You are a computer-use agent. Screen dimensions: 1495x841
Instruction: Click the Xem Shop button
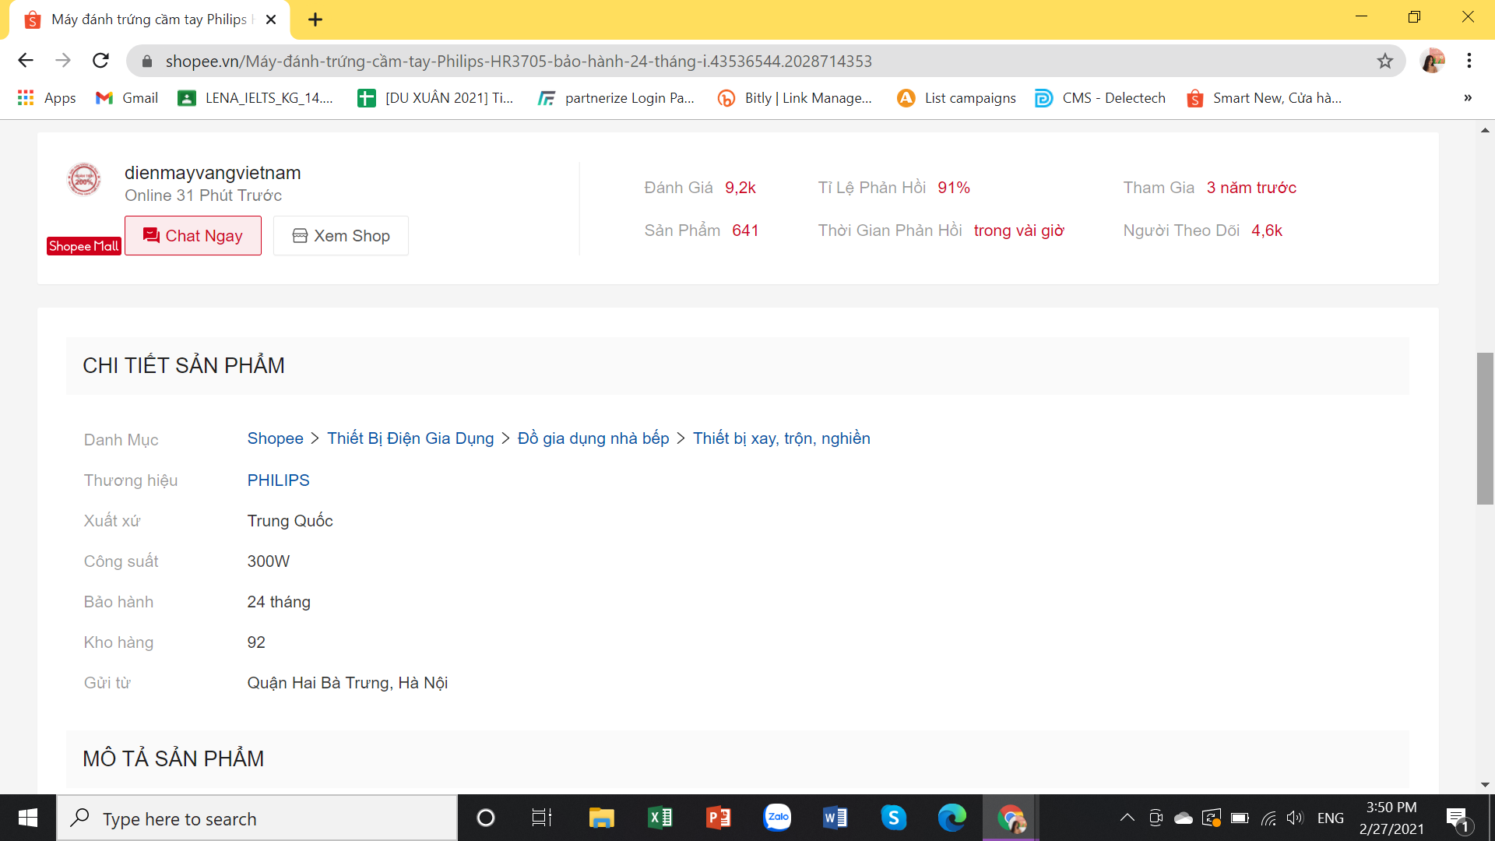pos(340,236)
